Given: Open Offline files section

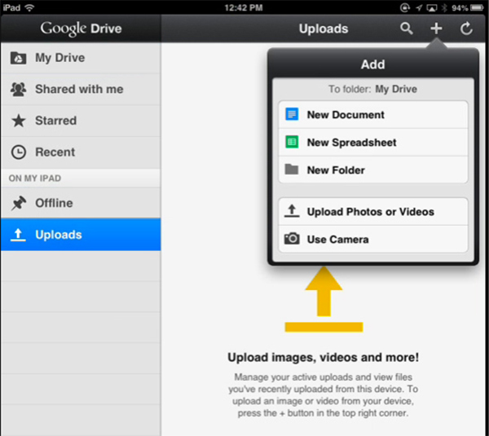Looking at the screenshot, I should click(81, 203).
